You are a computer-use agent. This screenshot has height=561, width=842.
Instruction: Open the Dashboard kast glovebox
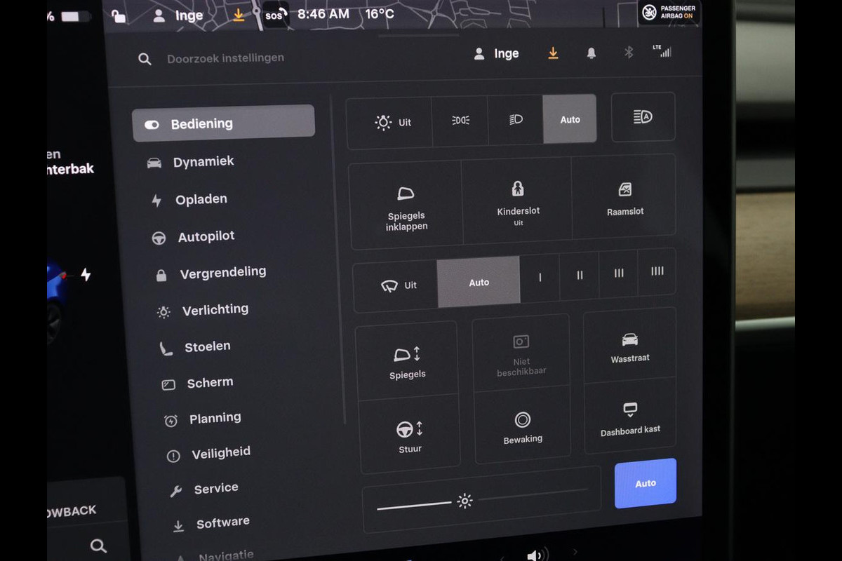tap(630, 418)
